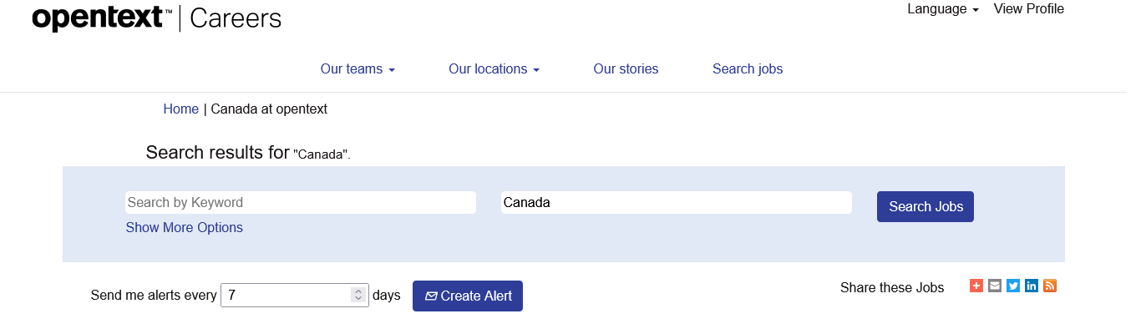Viewport: 1141px width, 334px height.
Task: Open the RSS feed icon
Action: tap(1050, 286)
